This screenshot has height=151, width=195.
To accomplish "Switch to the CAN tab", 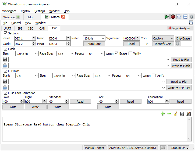I will click(x=42, y=28).
